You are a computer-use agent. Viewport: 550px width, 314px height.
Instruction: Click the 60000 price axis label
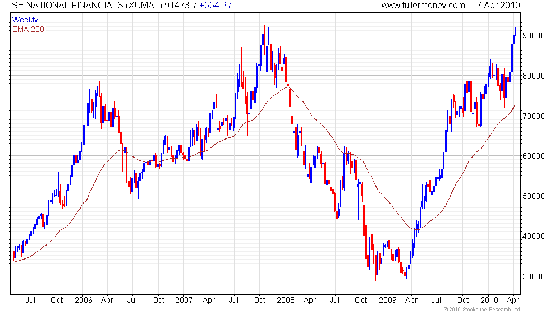[x=534, y=156]
